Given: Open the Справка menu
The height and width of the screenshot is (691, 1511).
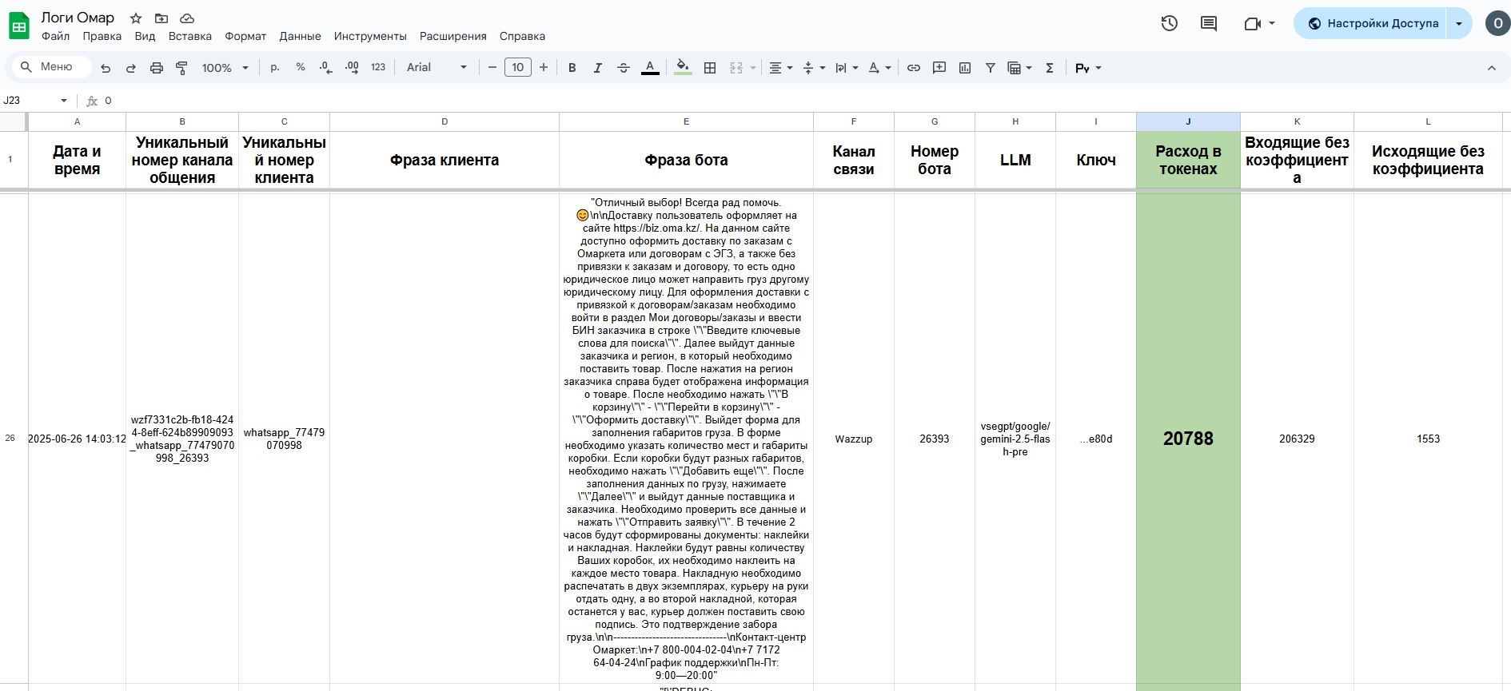Looking at the screenshot, I should pos(522,36).
